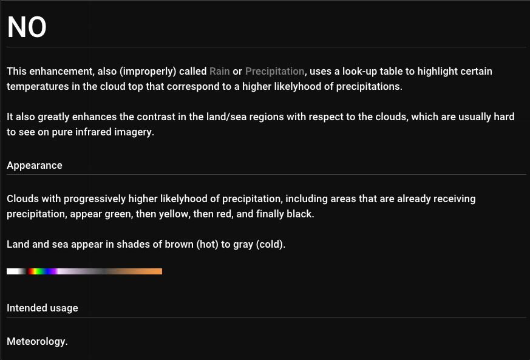Viewport: 530px width, 360px height.
Task: Open the Precipitation link
Action: point(274,72)
